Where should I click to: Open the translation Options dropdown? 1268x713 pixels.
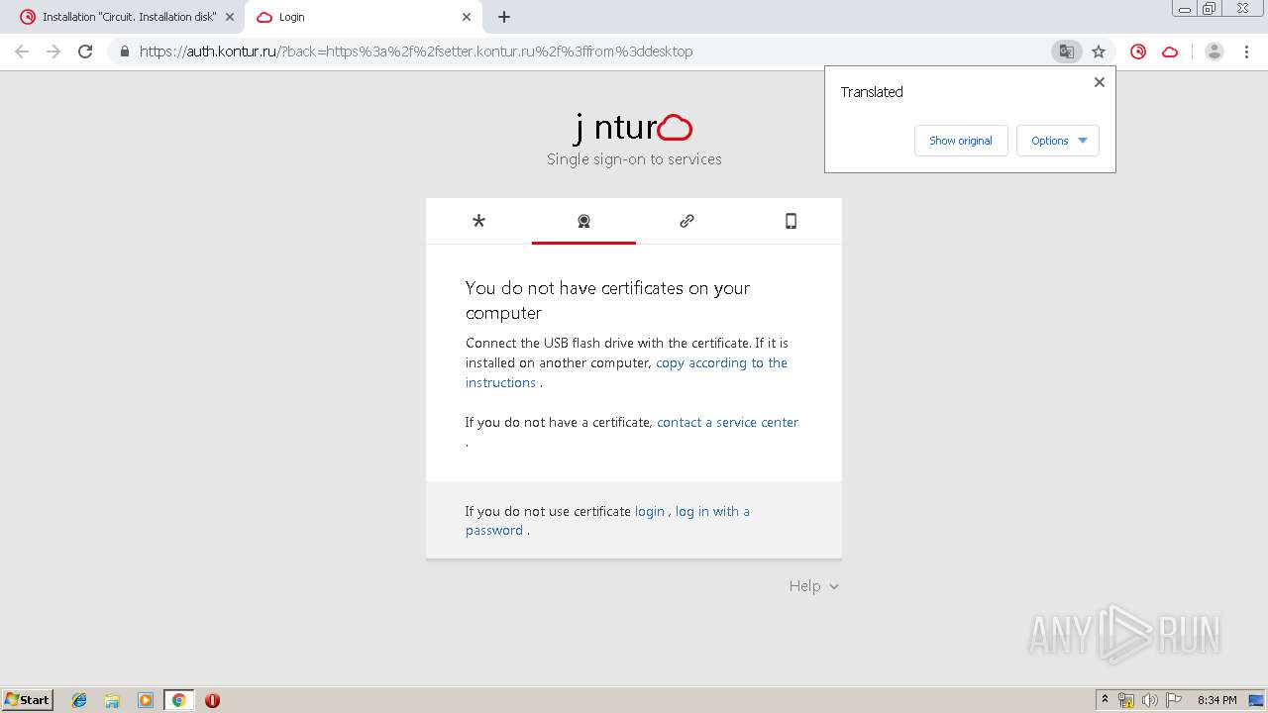(x=1057, y=141)
